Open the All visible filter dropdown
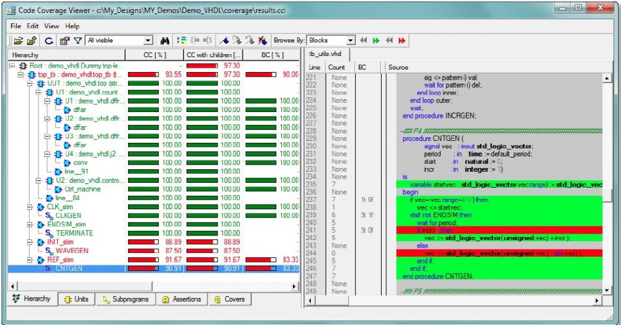This screenshot has width=621, height=325. pyautogui.click(x=148, y=41)
